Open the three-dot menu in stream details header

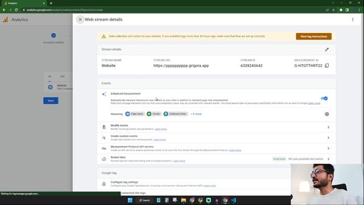pyautogui.click(x=353, y=19)
